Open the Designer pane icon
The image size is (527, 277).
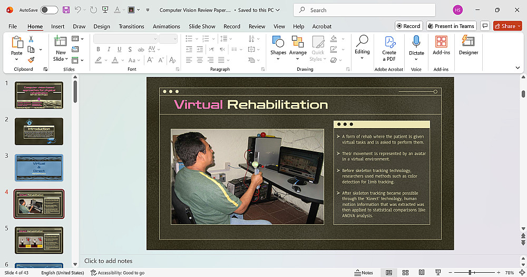[468, 41]
